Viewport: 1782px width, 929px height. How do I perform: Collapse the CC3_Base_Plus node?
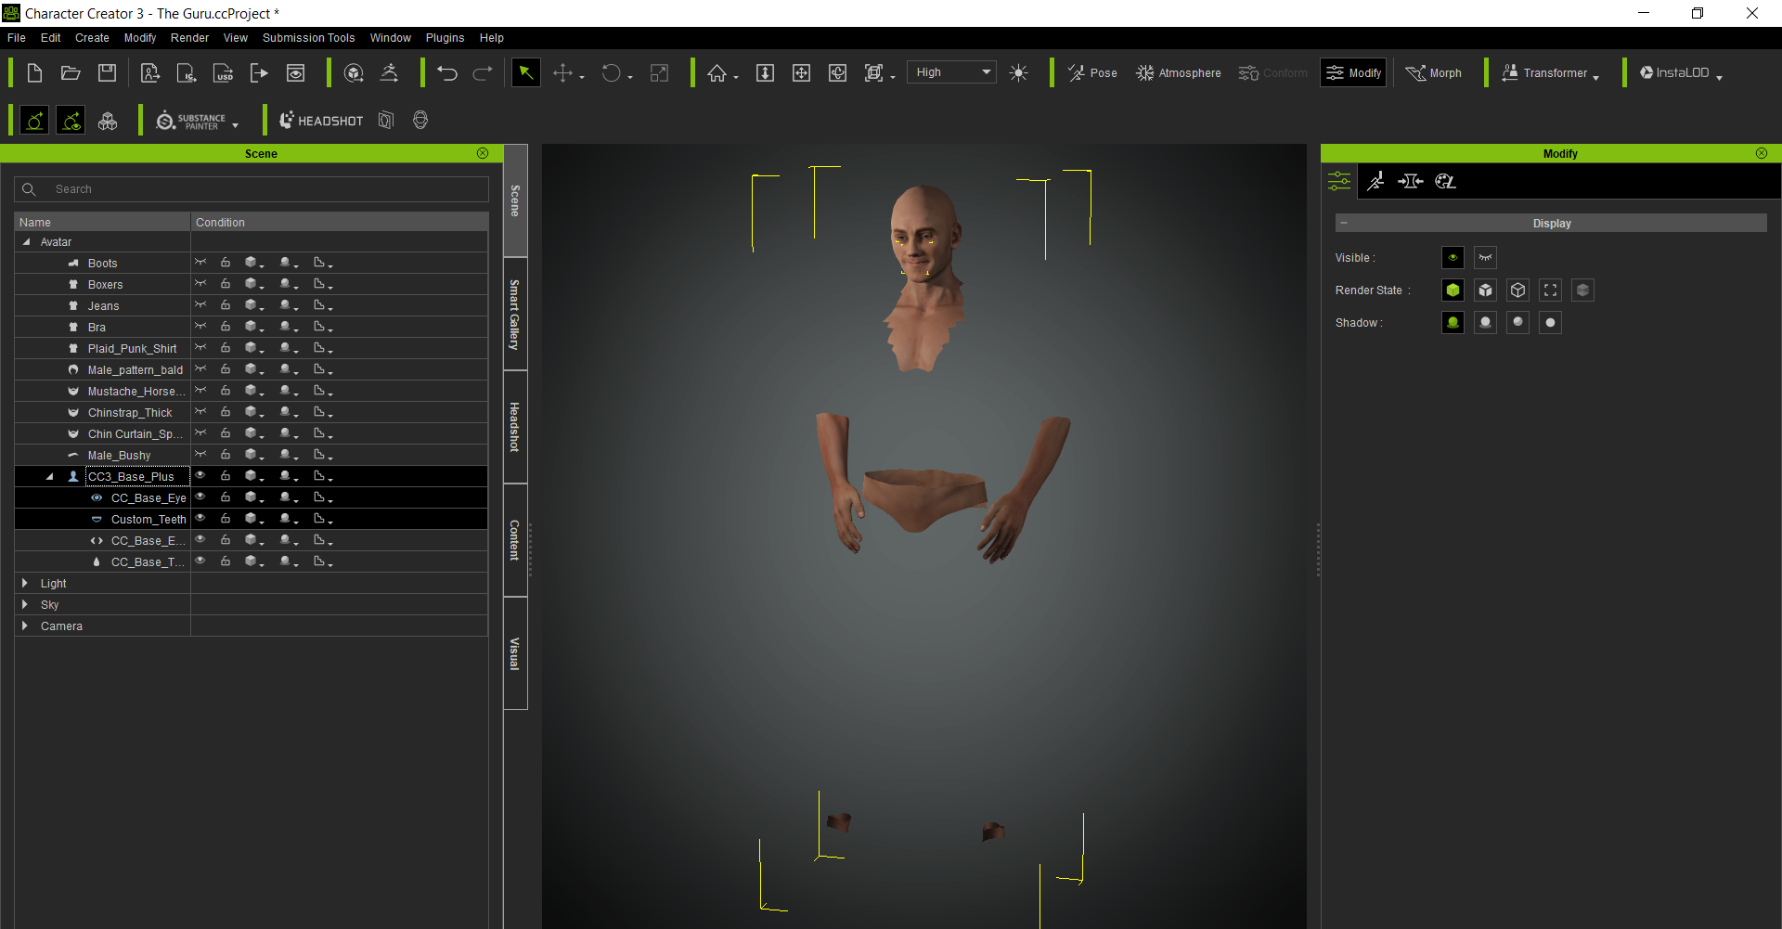point(49,477)
